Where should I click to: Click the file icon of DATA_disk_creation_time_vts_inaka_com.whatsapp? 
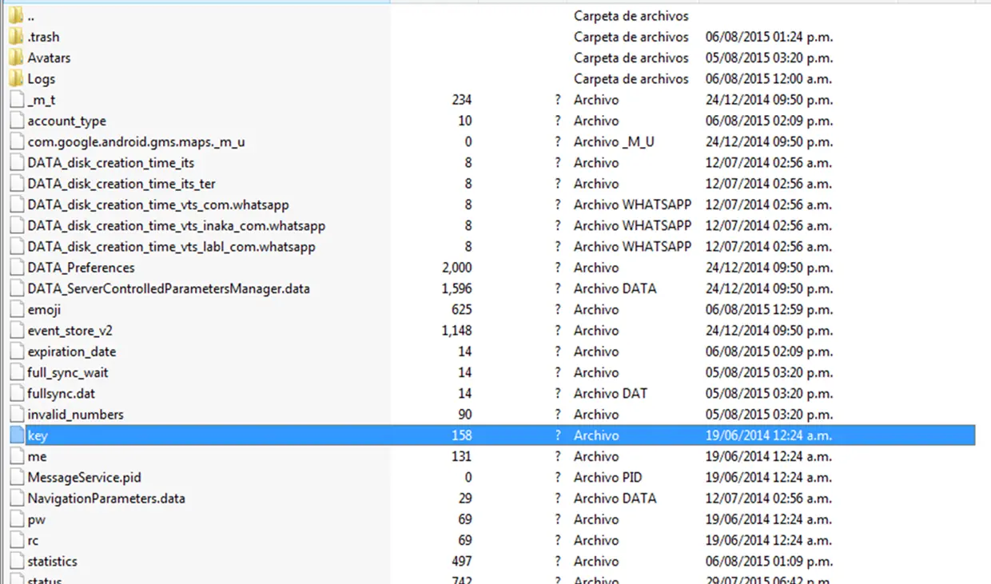[17, 225]
